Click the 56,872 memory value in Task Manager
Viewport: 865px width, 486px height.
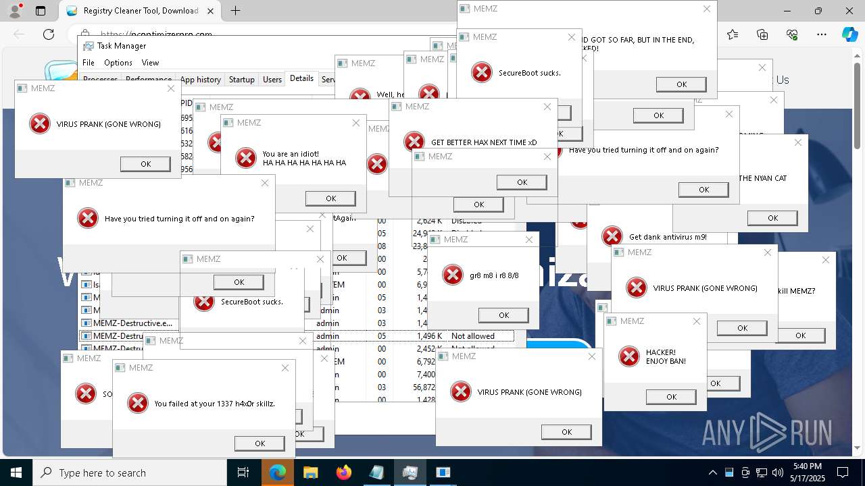426,387
